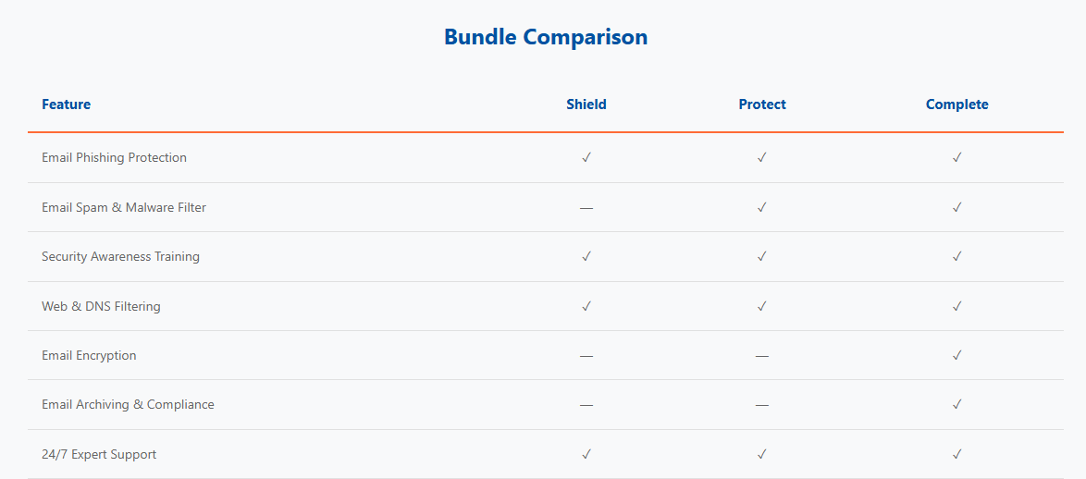Viewport: 1086px width, 479px height.
Task: Select the Complete column header
Action: (x=957, y=104)
